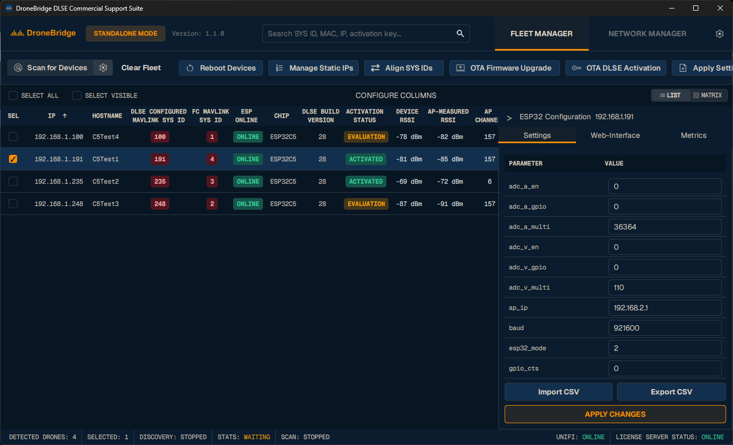Switch to LIST view

point(670,95)
